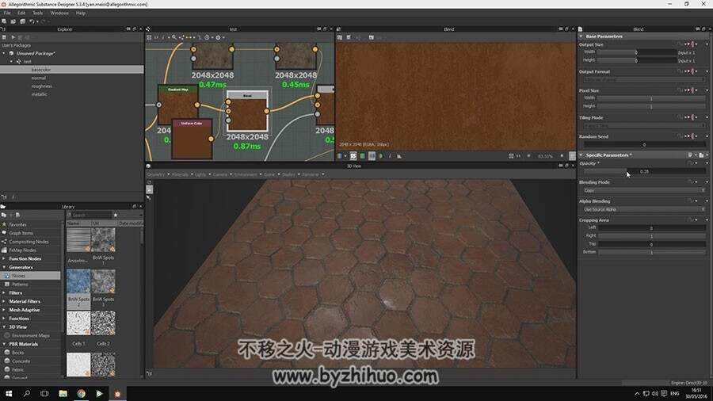Image resolution: width=713 pixels, height=401 pixels.
Task: Open the Lights menu in 3D View
Action: coord(200,174)
